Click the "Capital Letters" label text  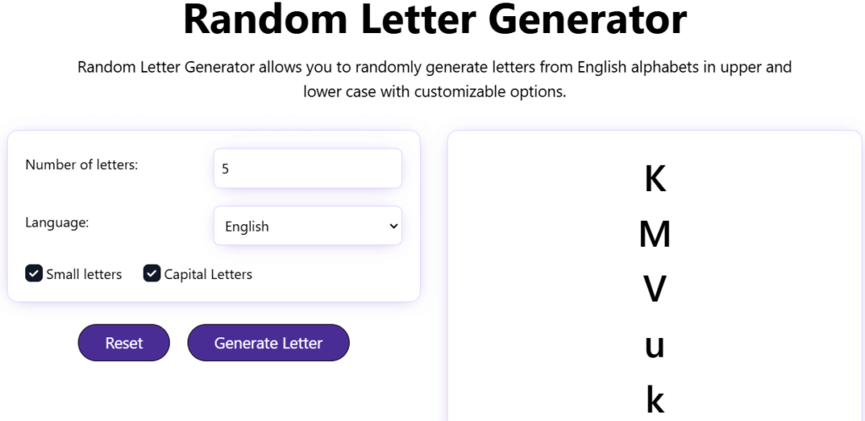[x=208, y=274]
